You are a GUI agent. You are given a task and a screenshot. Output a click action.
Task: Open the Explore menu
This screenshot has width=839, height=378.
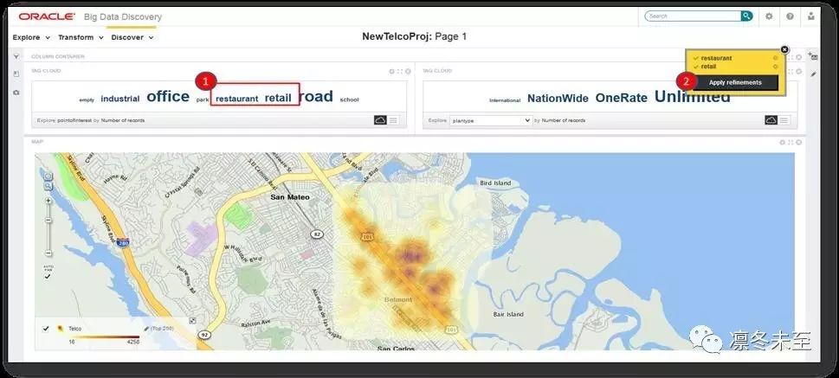[x=31, y=37]
